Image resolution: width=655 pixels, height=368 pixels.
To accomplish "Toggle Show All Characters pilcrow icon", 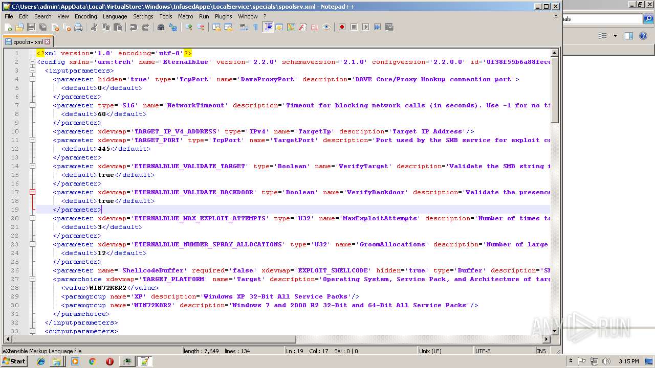I will (x=256, y=27).
